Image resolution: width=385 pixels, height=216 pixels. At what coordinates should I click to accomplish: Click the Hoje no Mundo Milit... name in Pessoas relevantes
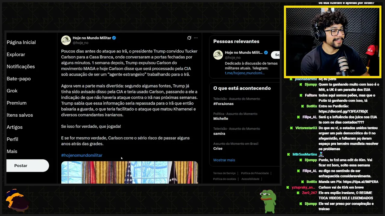point(244,52)
